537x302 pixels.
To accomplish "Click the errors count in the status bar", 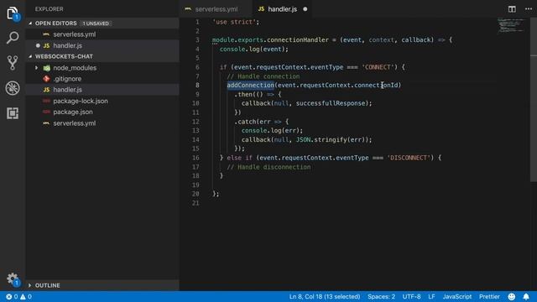I will tap(12, 296).
